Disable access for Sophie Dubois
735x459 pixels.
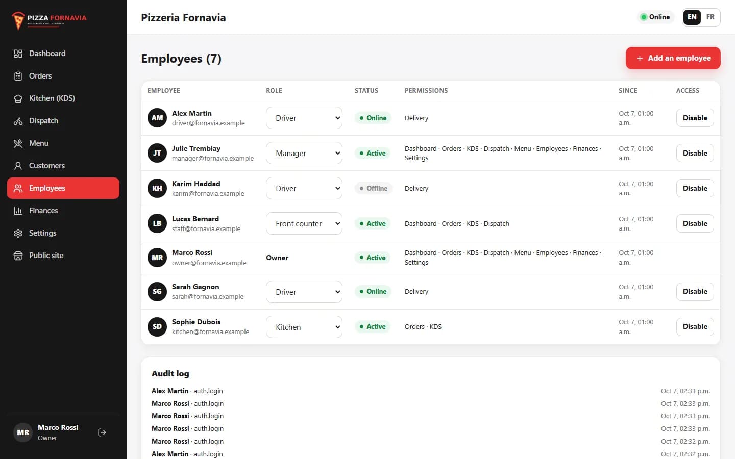(695, 326)
